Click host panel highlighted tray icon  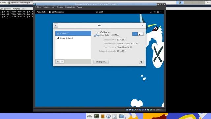tap(180, 2)
